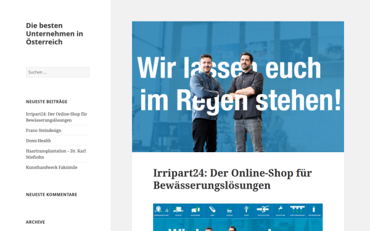Image resolution: width=370 pixels, height=231 pixels.
Task: Open the Domi-Health post link
Action: point(38,140)
